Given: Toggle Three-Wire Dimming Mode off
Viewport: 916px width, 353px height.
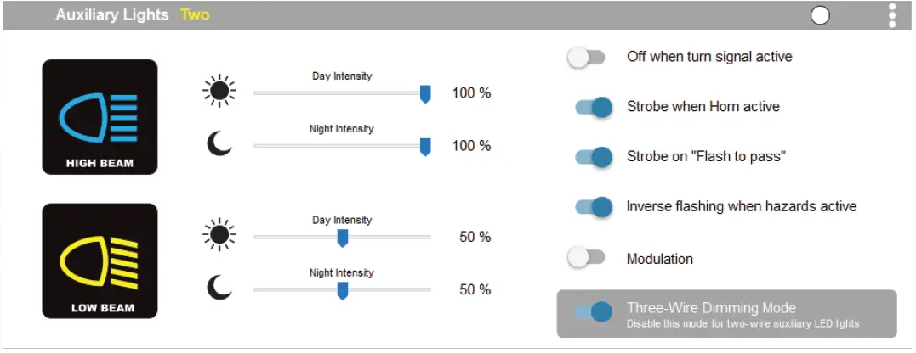Looking at the screenshot, I should click(x=594, y=311).
